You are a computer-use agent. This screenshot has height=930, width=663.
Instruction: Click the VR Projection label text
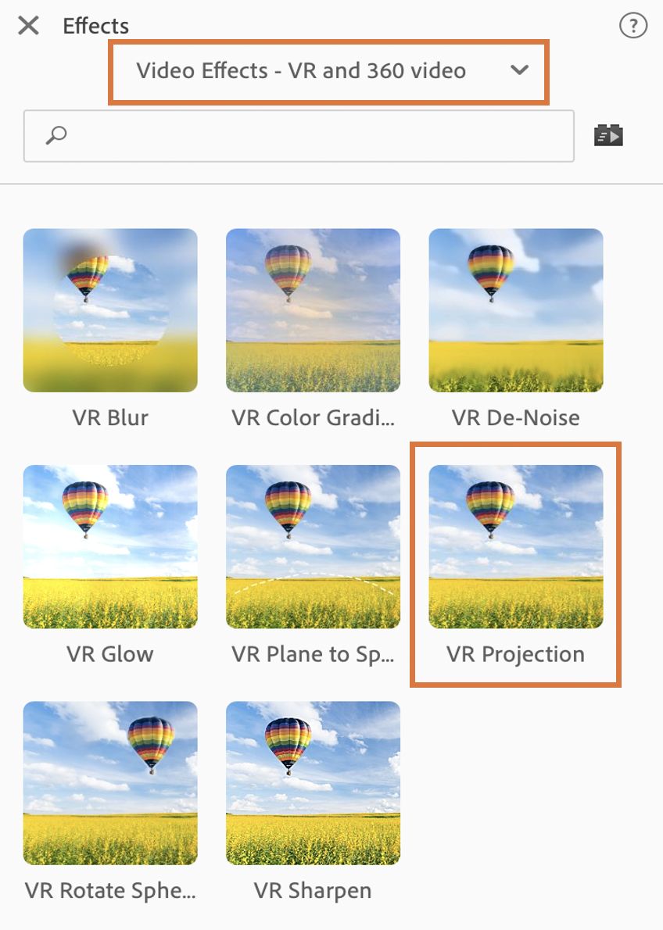[515, 655]
